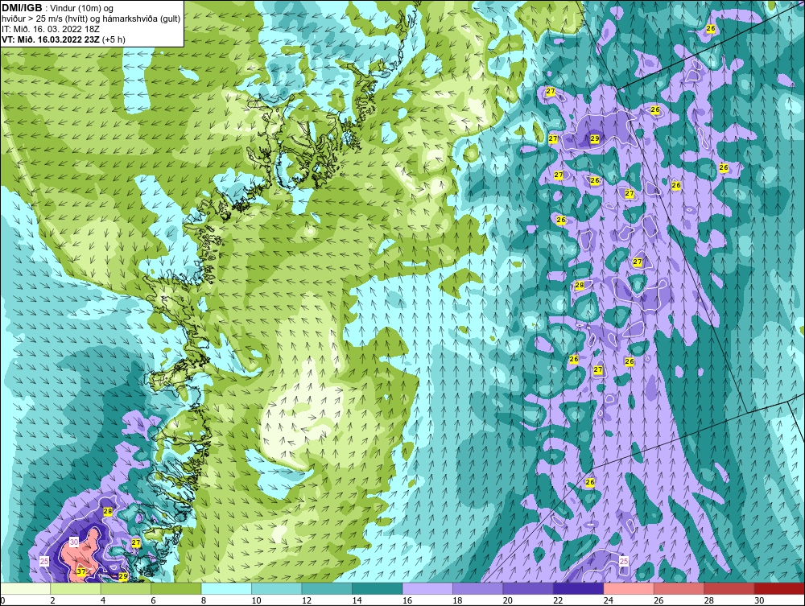
Task: Click the white "25" contour label at the bottom-left storm edge
Action: pos(44,562)
